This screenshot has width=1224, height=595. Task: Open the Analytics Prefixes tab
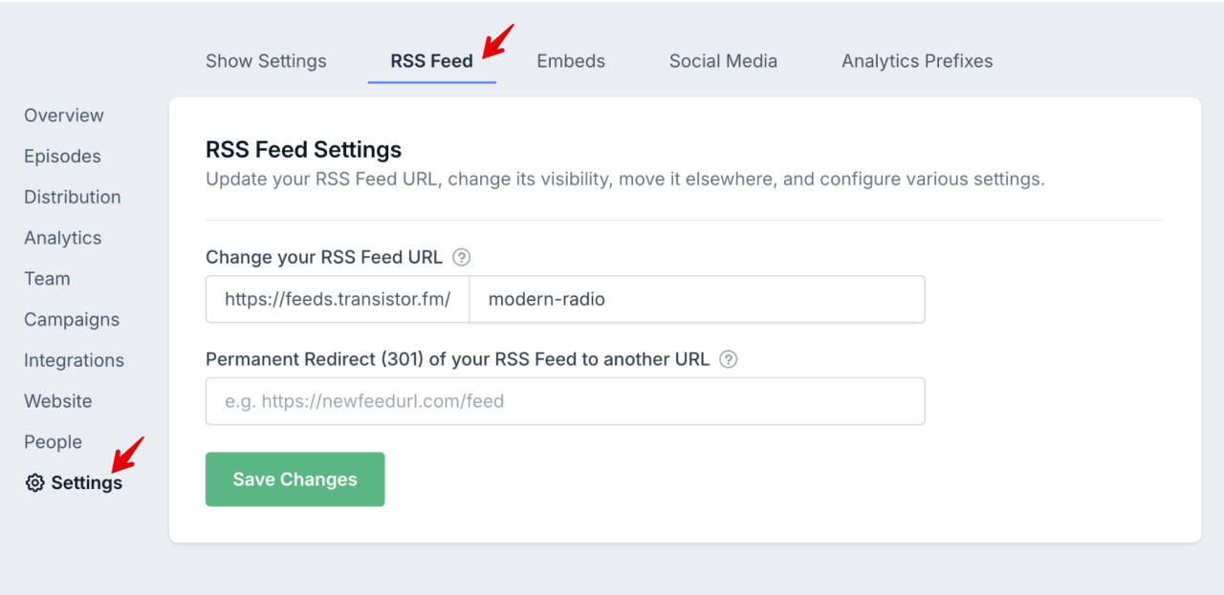916,60
